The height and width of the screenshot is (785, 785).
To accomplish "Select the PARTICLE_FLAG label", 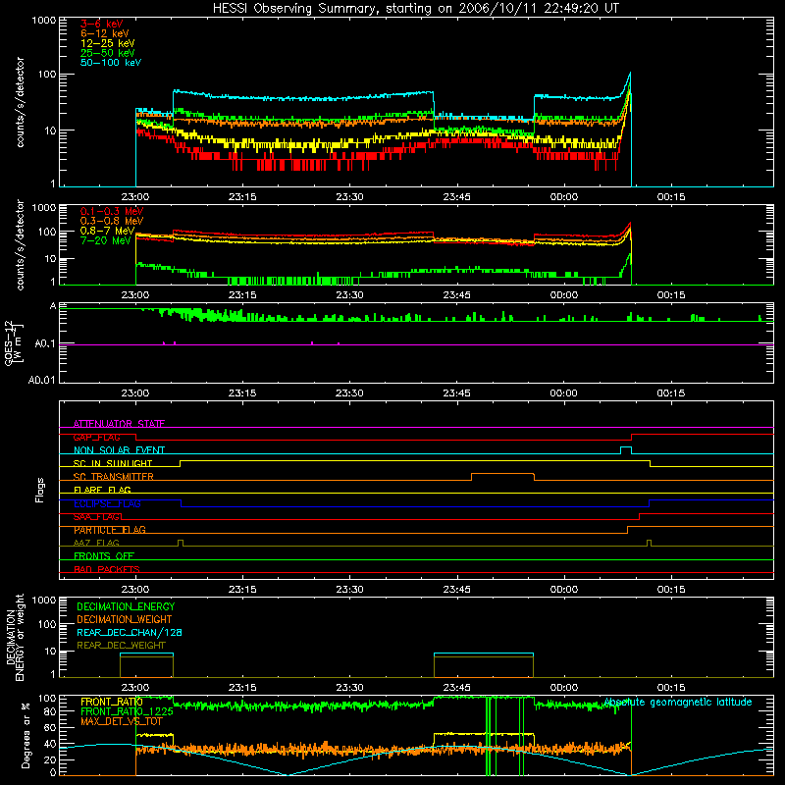I will 110,530.
